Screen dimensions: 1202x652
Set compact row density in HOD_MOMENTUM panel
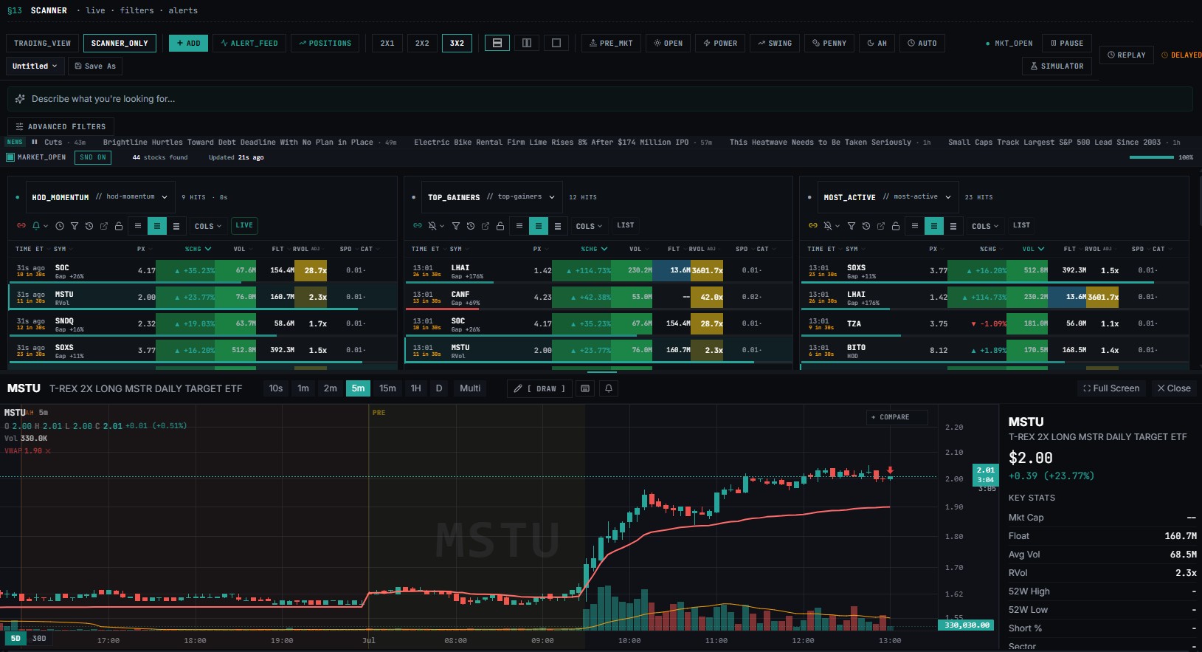[x=138, y=226]
